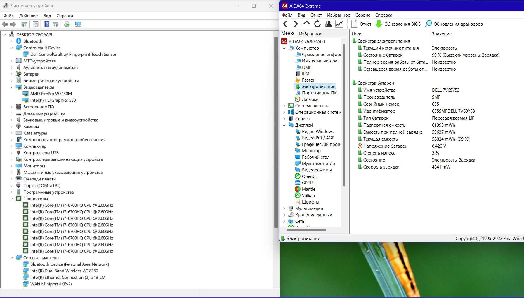This screenshot has height=298, width=524.
Task: Select root DESKTOP-CEQAAPJ node
Action: tap(34, 34)
